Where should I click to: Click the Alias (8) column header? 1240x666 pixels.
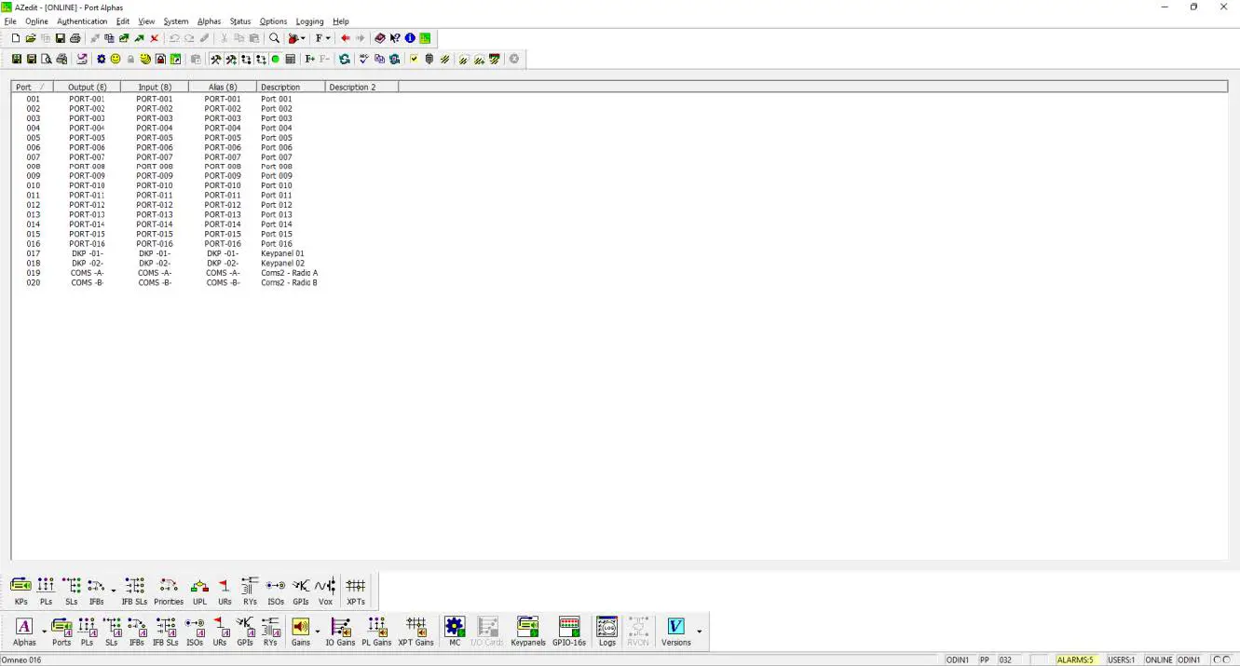(223, 87)
